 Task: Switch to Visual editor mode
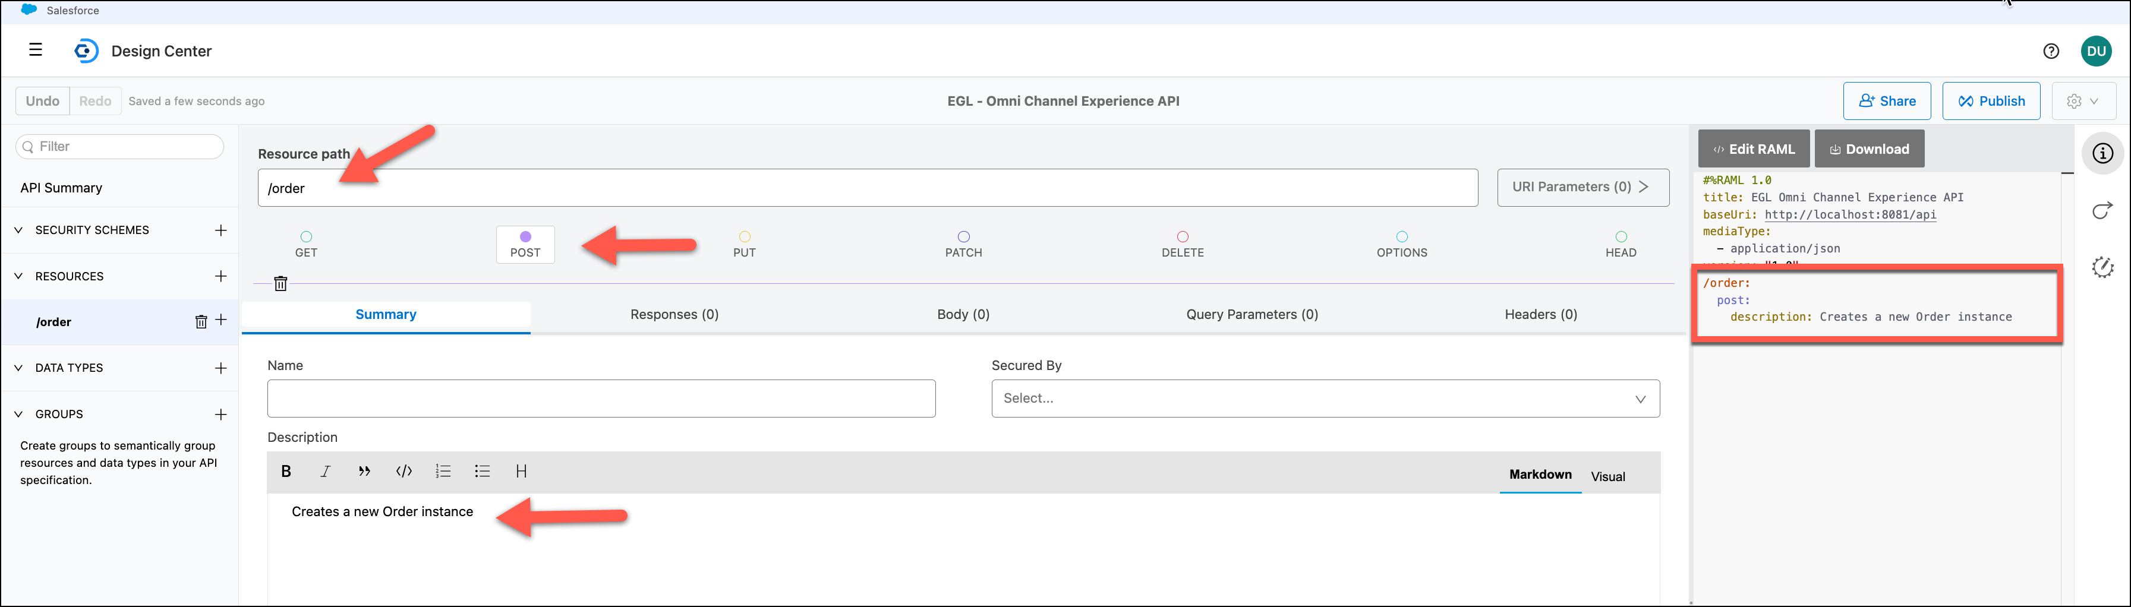1607,476
